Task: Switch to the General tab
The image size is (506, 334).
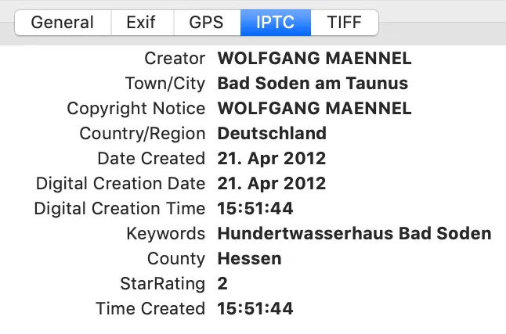Action: pyautogui.click(x=63, y=23)
